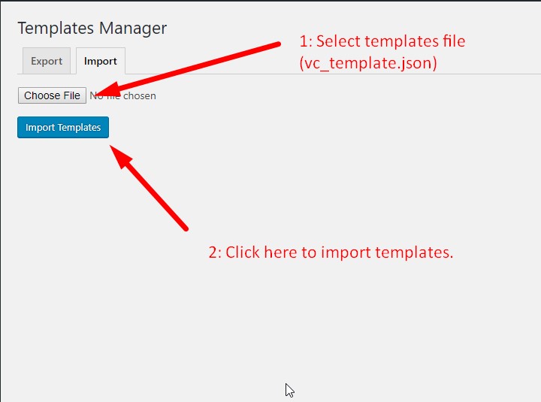Click the word 'Templates' in the page title
Viewport: 541px width, 402px height.
tap(56, 28)
